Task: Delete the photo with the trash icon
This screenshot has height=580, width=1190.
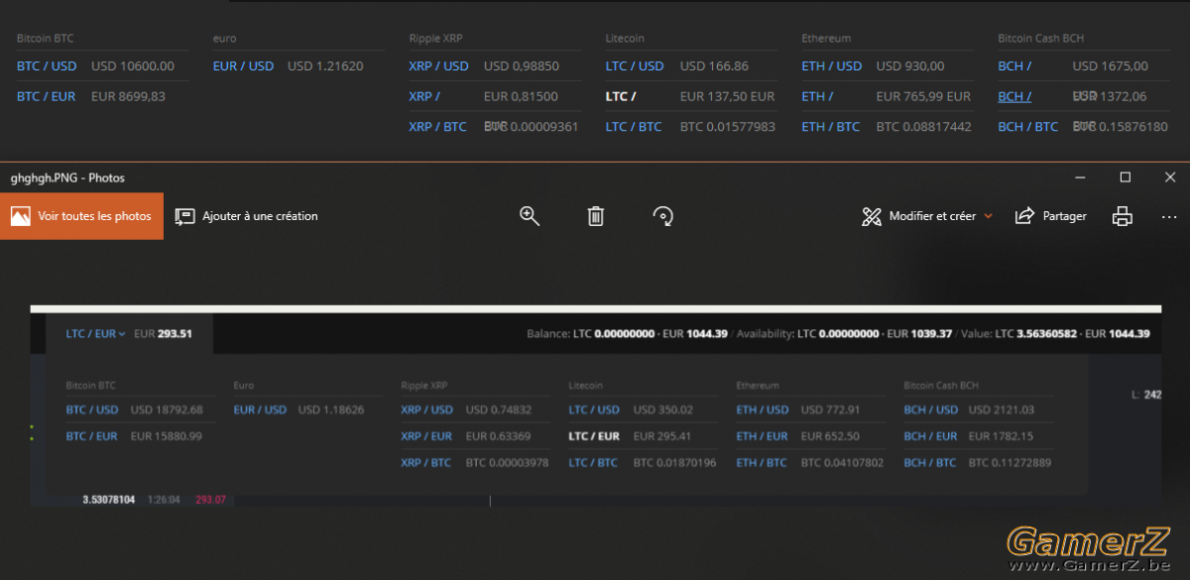Action: coord(596,216)
